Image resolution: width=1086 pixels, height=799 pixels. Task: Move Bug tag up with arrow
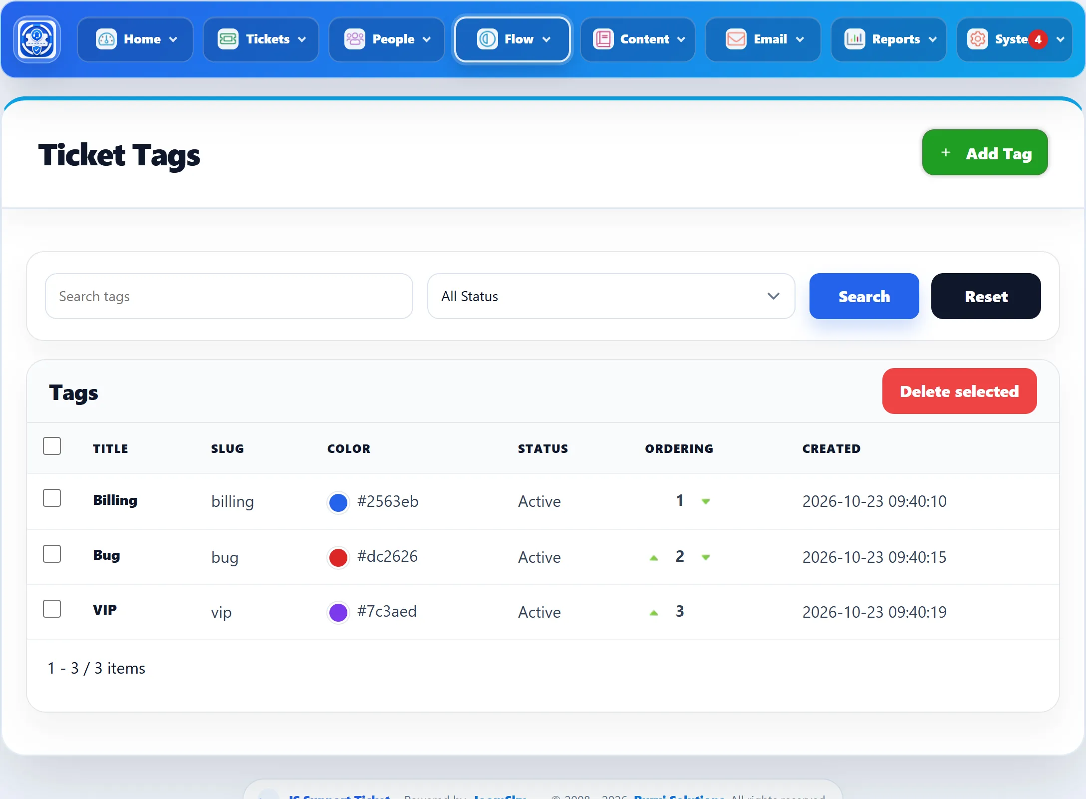point(654,557)
